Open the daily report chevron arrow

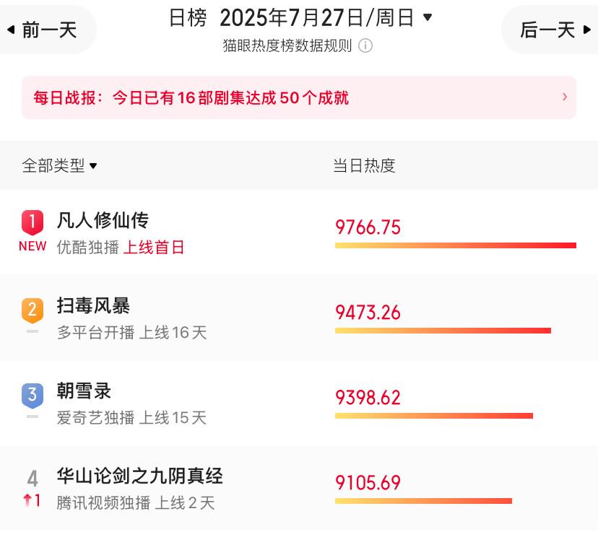pos(565,97)
